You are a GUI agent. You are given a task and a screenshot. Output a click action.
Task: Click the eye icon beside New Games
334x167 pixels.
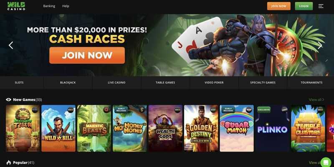pos(8,99)
